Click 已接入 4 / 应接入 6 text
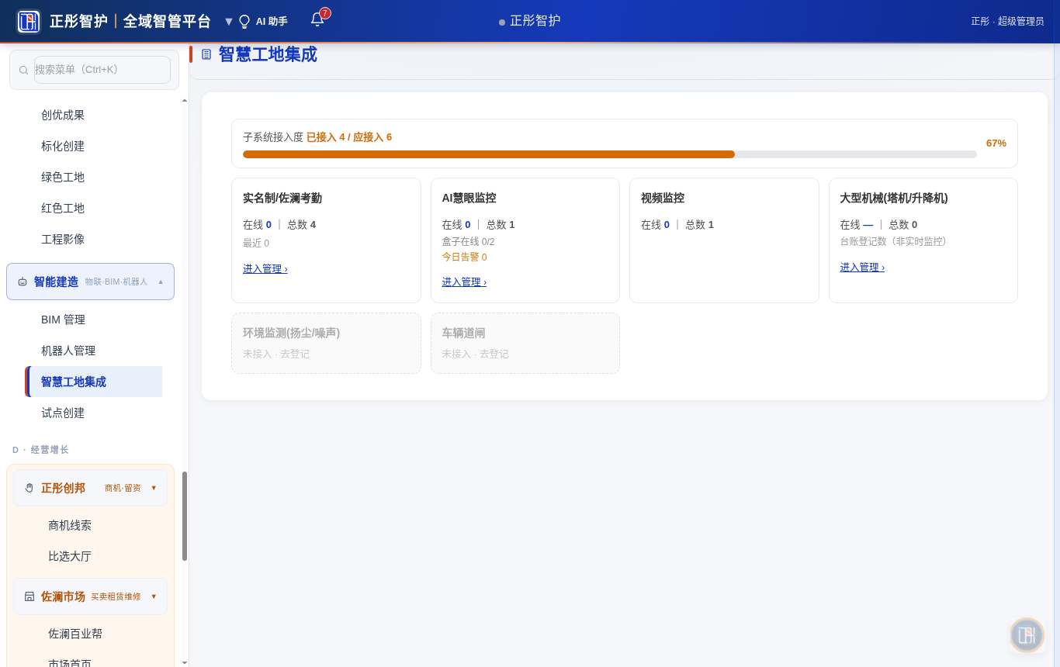 [349, 137]
